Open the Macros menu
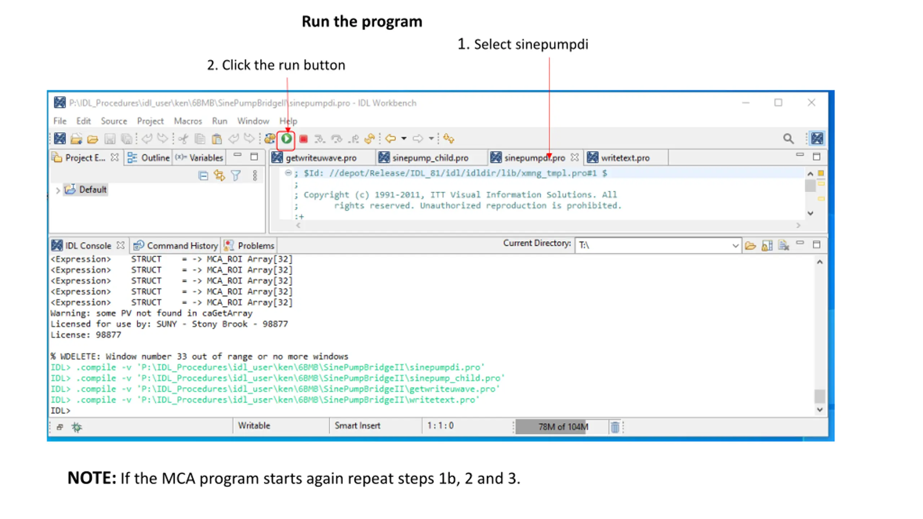 click(188, 121)
